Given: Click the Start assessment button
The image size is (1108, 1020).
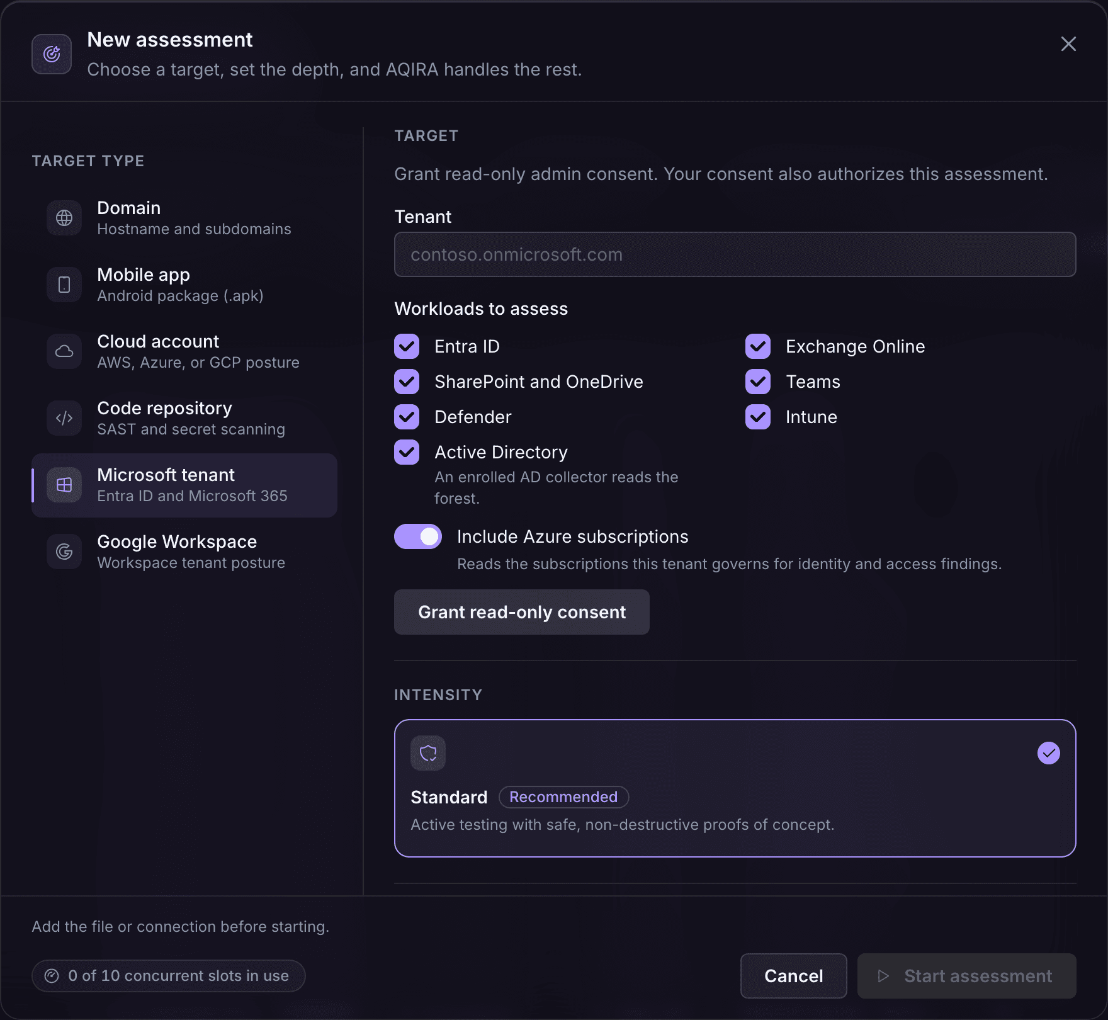Looking at the screenshot, I should point(967,976).
